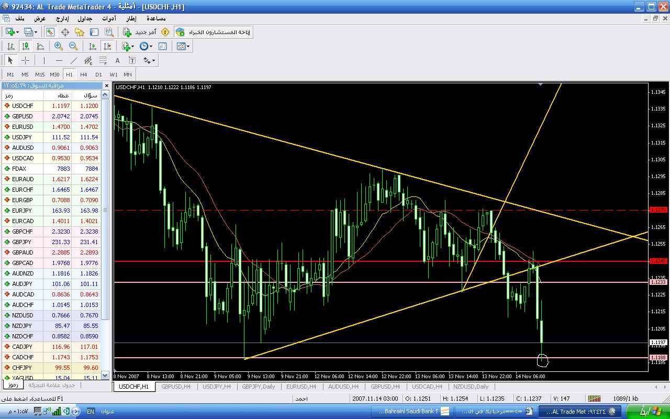Click the zoom out magnifier icon
This screenshot has width=670, height=419.
tap(73, 46)
